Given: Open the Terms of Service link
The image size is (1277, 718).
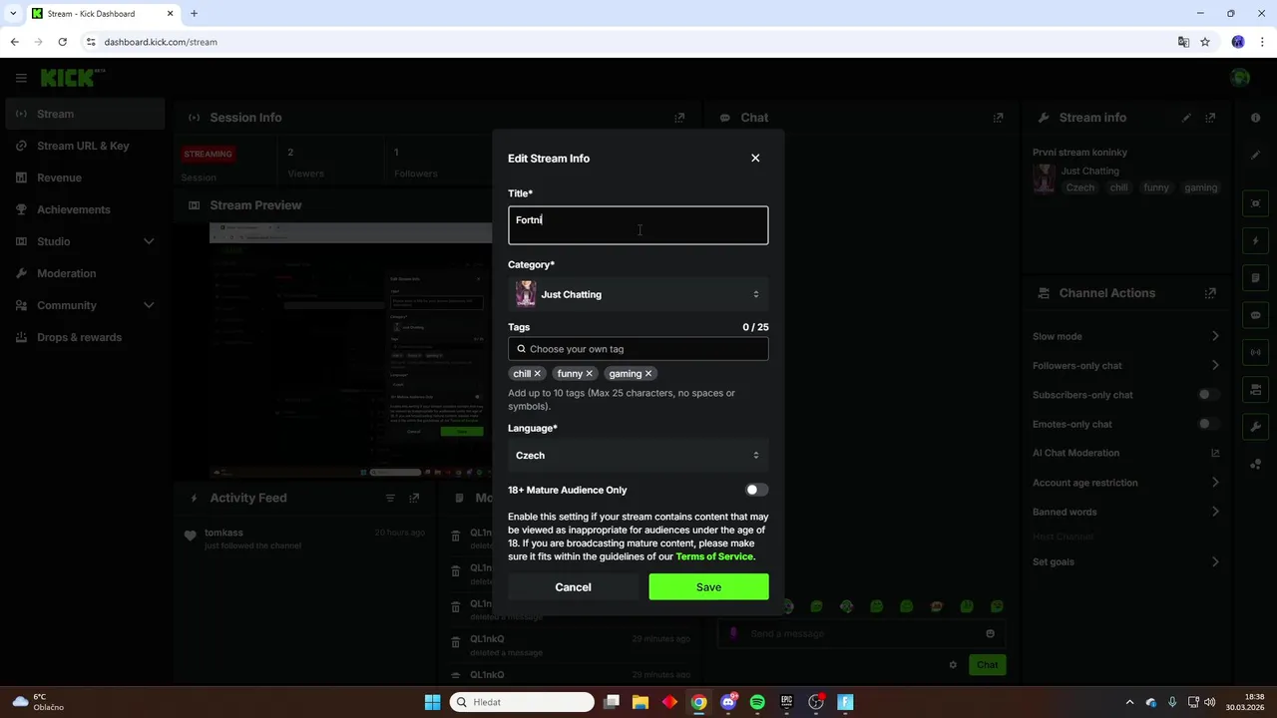Looking at the screenshot, I should point(714,556).
